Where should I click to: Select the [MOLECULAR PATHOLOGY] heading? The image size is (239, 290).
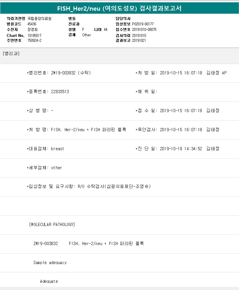[x=52, y=224]
